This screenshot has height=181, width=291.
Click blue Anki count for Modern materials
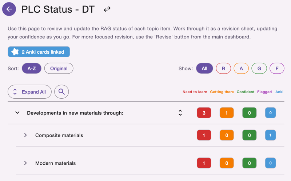point(270,163)
